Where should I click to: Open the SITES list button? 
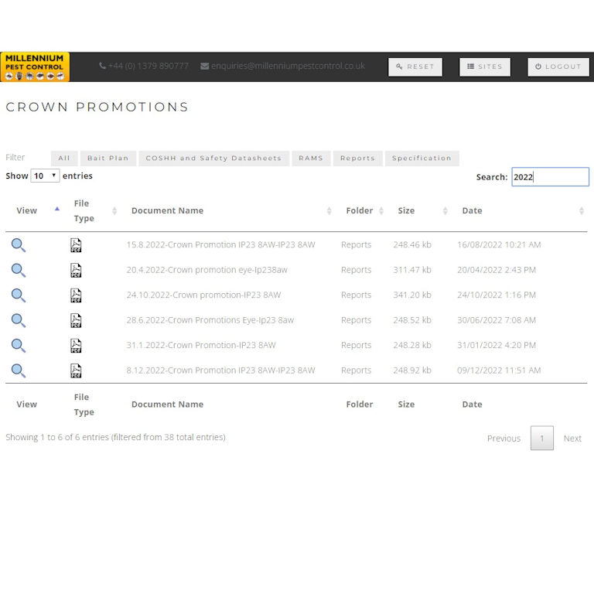[485, 67]
